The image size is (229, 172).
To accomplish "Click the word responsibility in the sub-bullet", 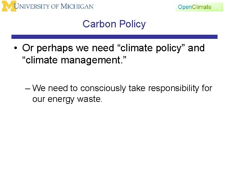I will (174, 88).
